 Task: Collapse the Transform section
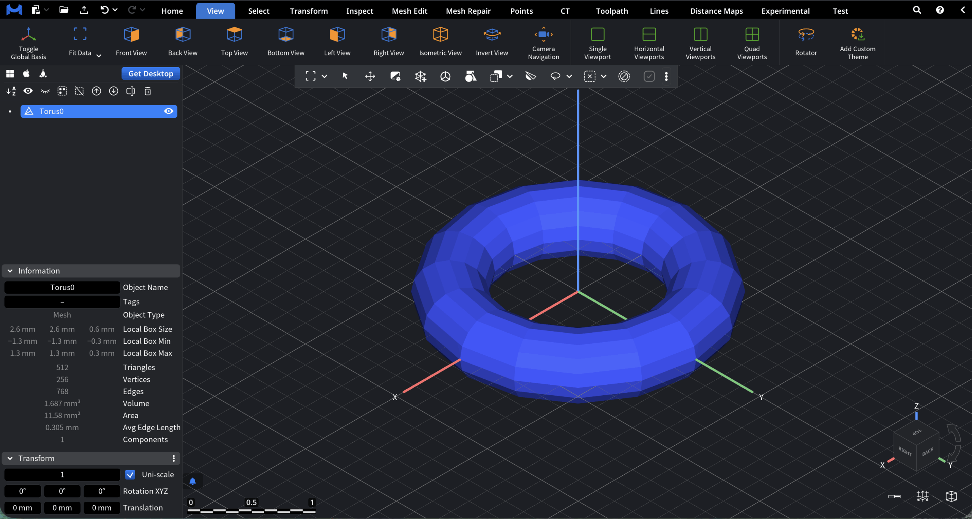[10, 458]
